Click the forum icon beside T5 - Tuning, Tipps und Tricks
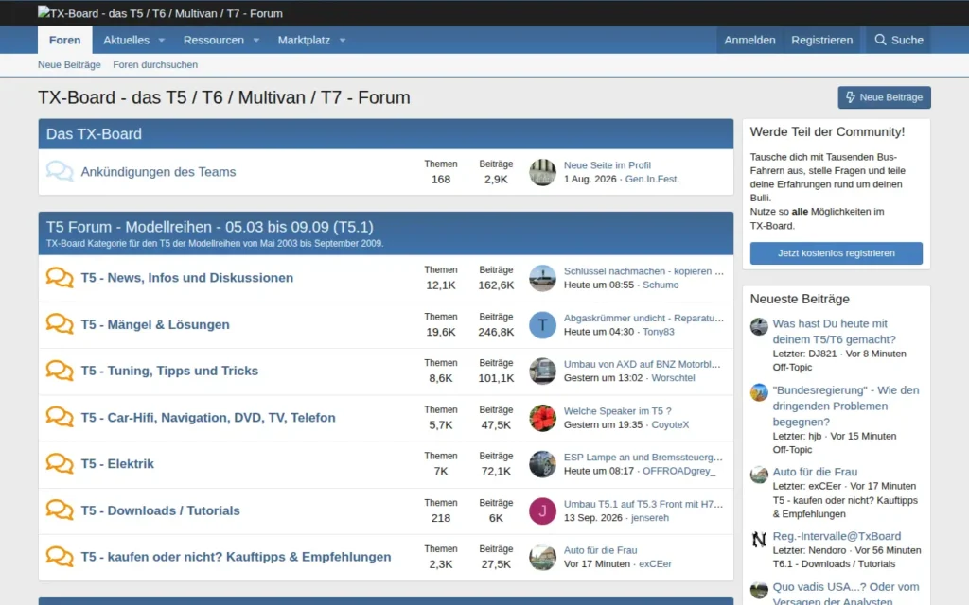This screenshot has height=605, width=969. pos(60,371)
